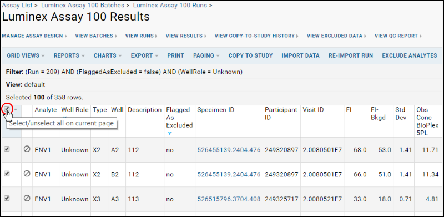Click the Analyte column header
The height and width of the screenshot is (217, 444).
pos(46,110)
